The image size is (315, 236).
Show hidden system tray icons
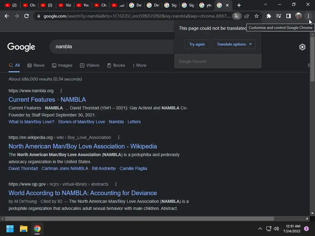click(260, 229)
